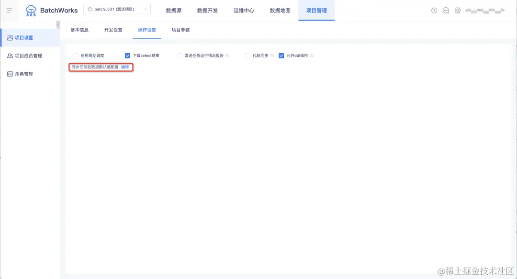The width and height of the screenshot is (517, 279).
Task: Switch to the 基本信息 tab
Action: [79, 30]
